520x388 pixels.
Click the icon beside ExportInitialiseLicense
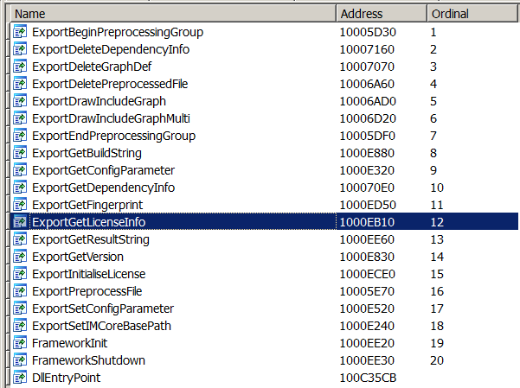point(20,274)
